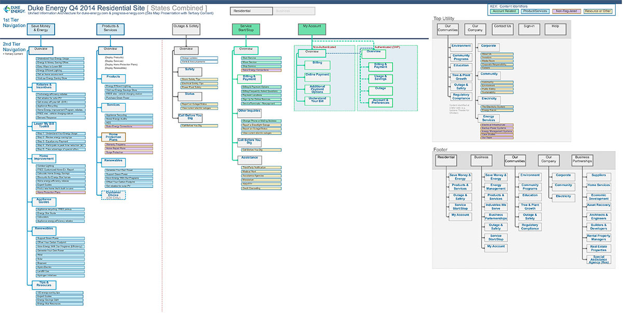Open My Account in 1st Tier Navigation

pos(311,29)
